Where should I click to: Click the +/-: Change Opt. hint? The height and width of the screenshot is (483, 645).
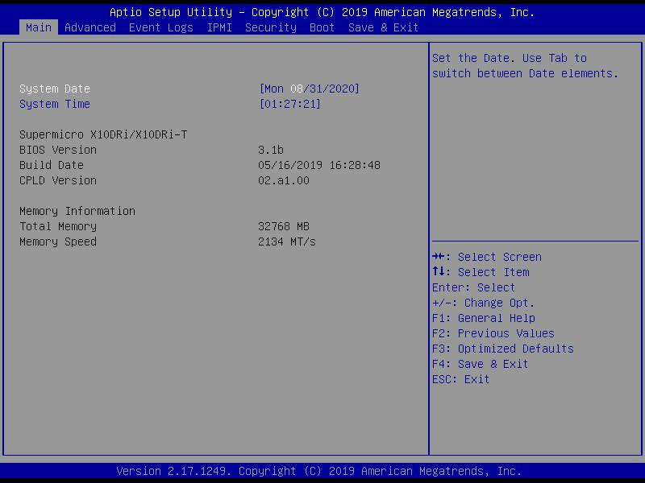click(x=483, y=303)
